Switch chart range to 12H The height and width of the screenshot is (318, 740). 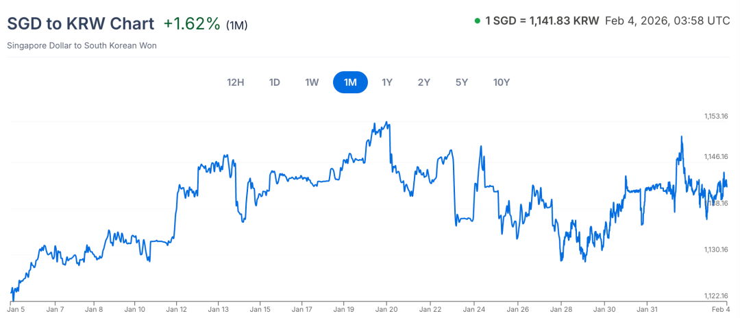[x=235, y=82]
